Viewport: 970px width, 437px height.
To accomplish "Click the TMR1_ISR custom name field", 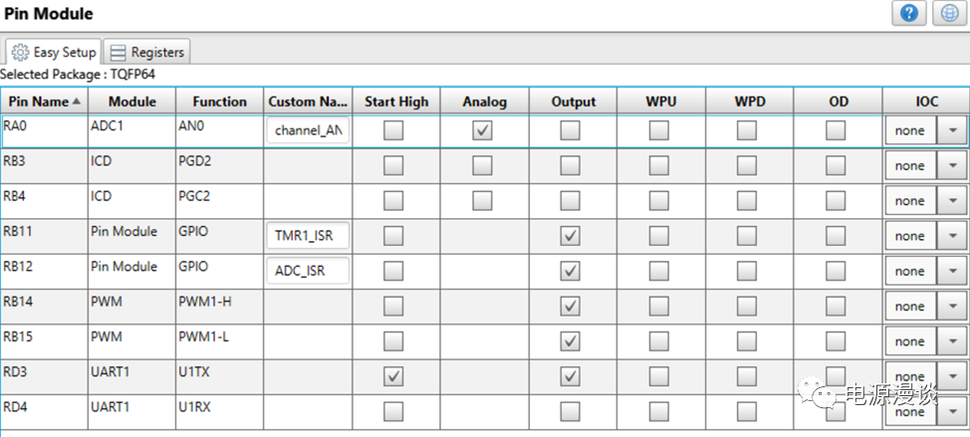I will click(308, 236).
